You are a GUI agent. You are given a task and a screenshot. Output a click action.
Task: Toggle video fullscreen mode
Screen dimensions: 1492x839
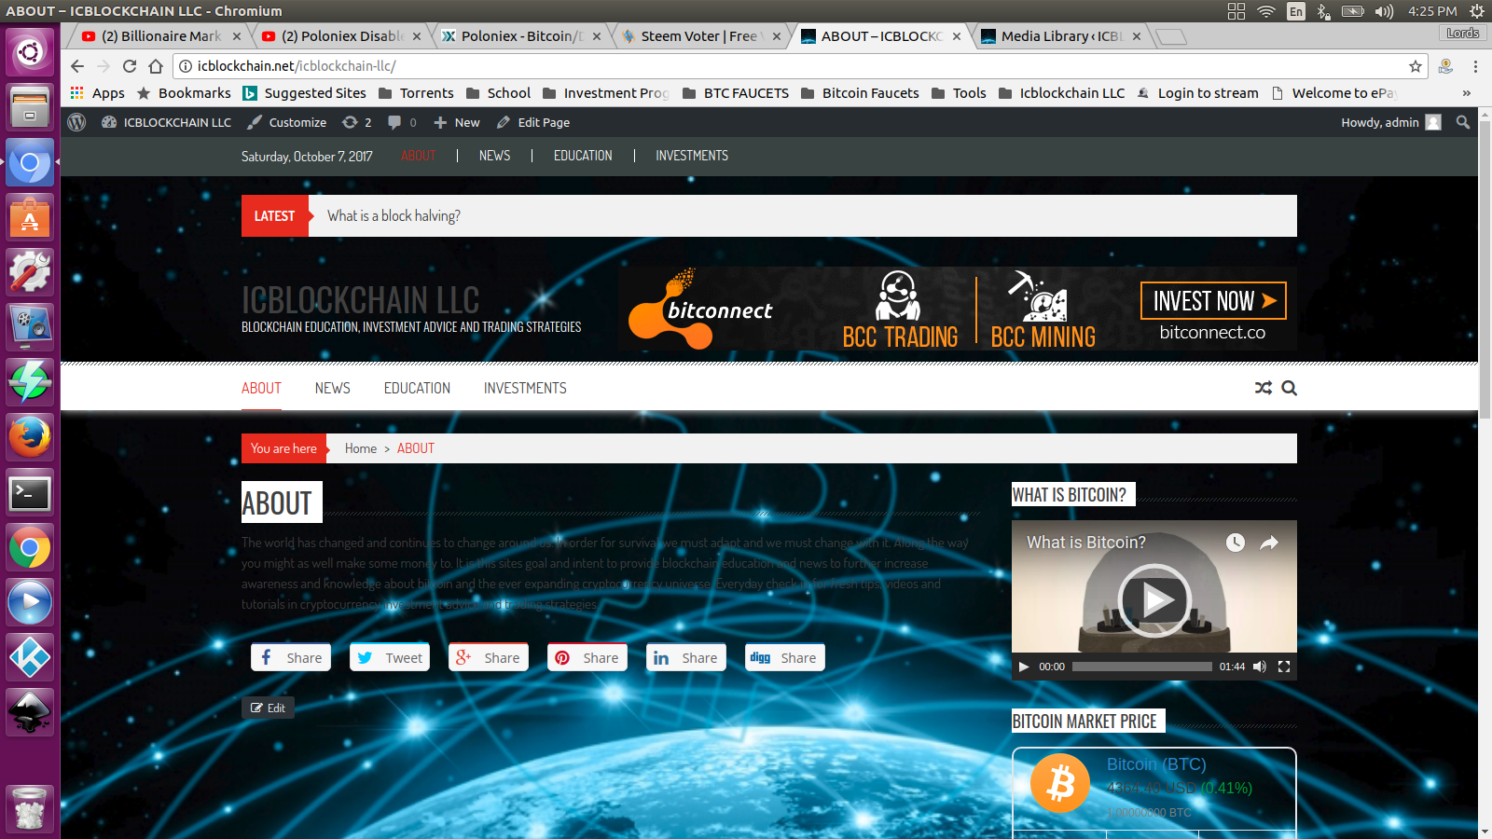pos(1284,667)
